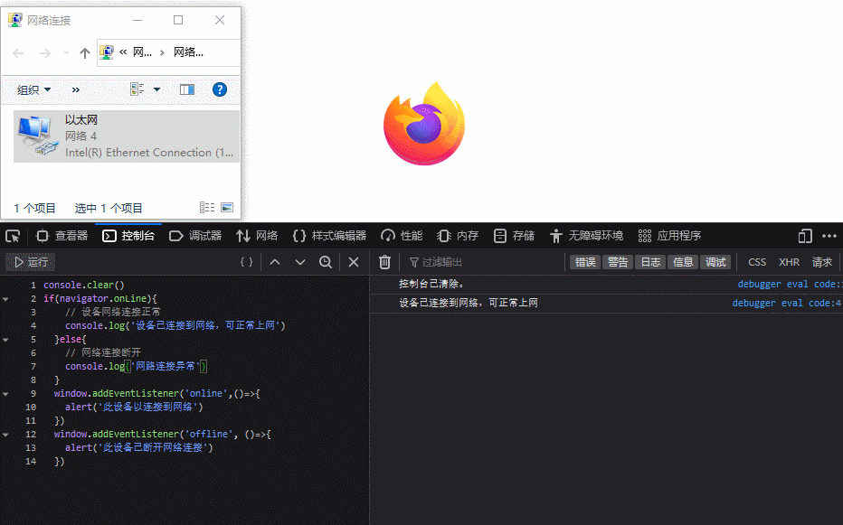This screenshot has height=525, width=843.
Task: Switch to the 控制台 console tab
Action: coord(128,236)
